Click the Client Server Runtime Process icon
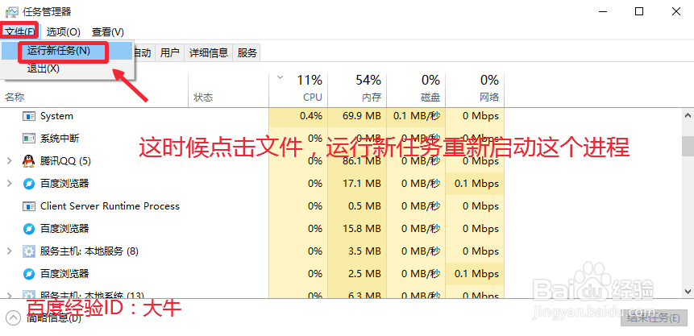This screenshot has width=694, height=336. click(29, 206)
